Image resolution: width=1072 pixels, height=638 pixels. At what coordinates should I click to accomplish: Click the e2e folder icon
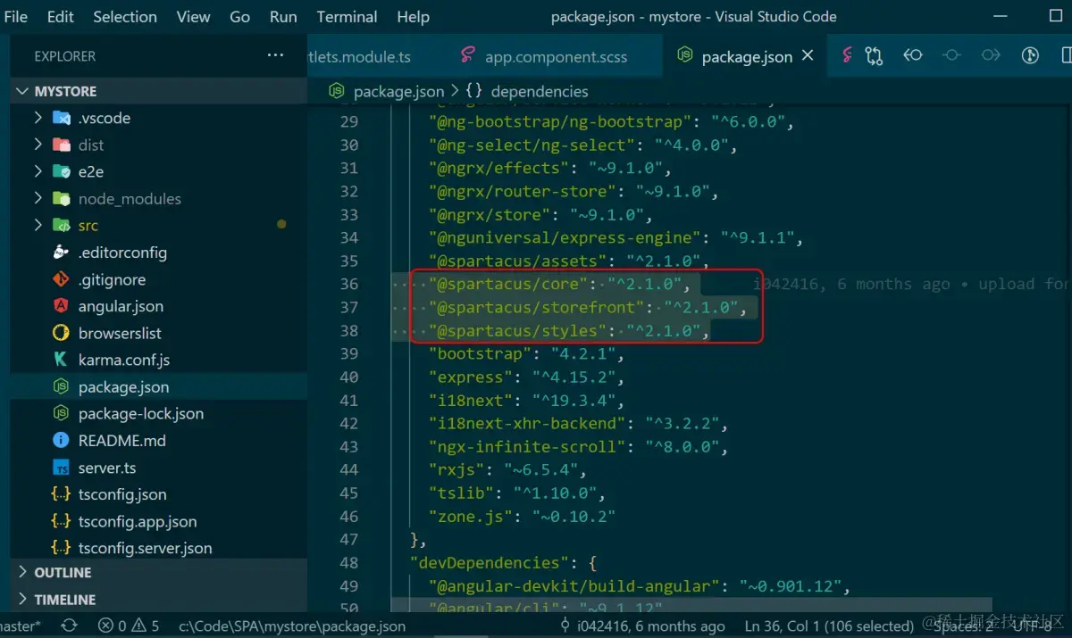[x=62, y=171]
